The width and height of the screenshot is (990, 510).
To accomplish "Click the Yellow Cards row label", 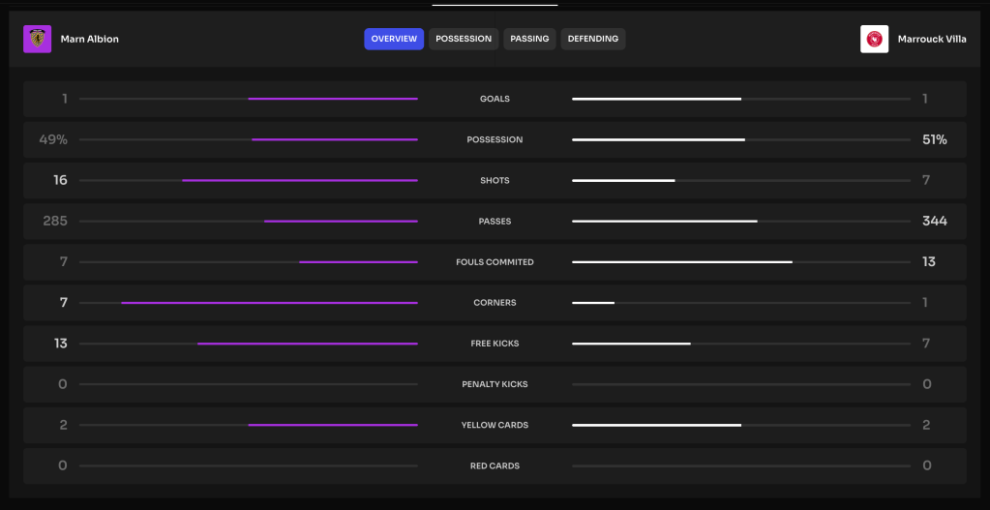I will coord(495,425).
